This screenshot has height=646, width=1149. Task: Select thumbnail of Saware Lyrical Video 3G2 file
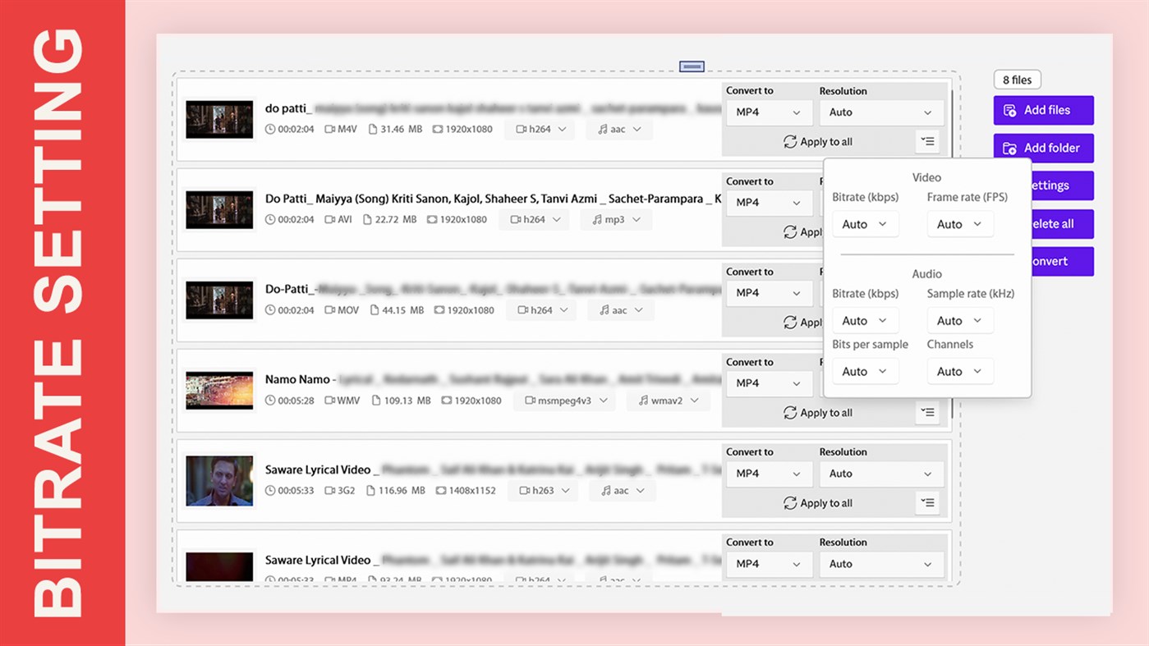point(219,481)
